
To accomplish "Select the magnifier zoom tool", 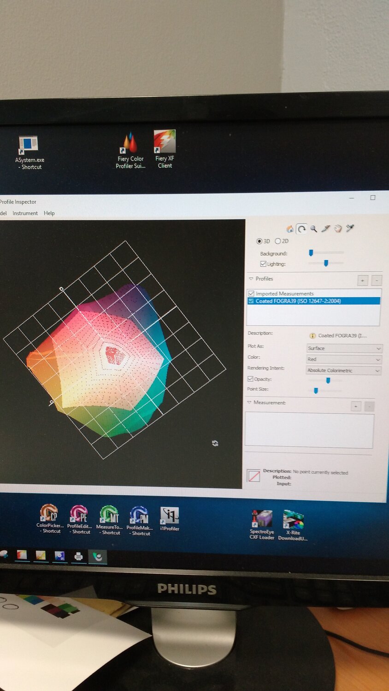I will 314,228.
